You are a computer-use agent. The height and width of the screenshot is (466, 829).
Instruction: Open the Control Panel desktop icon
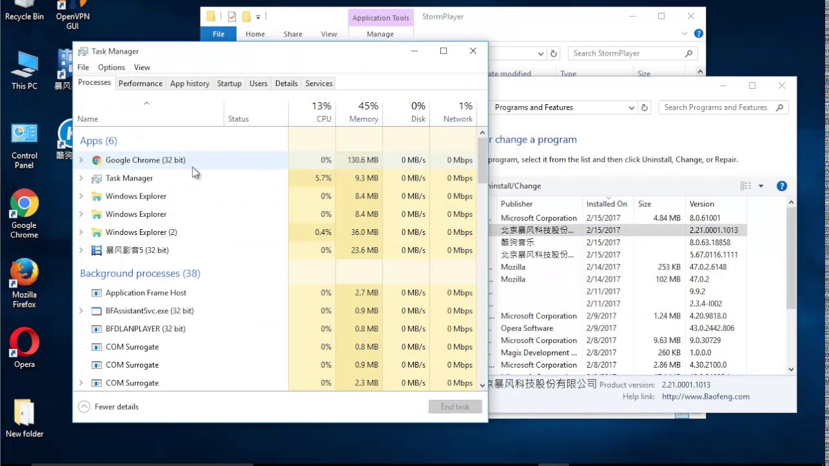click(x=24, y=146)
